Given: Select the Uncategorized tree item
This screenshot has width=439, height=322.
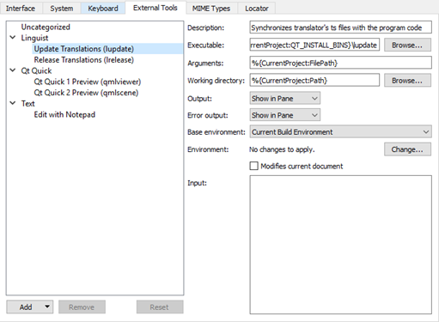Looking at the screenshot, I should [46, 27].
